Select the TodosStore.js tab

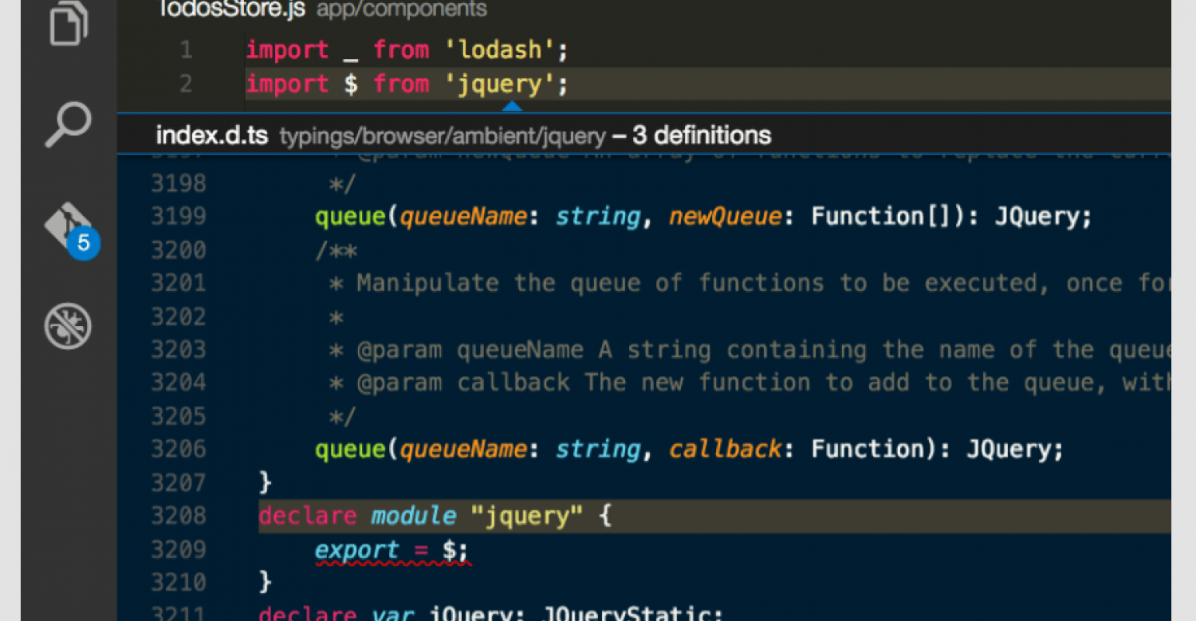point(229,9)
